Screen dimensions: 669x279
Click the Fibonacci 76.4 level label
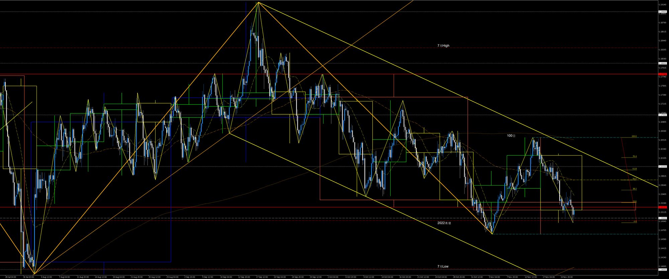click(x=634, y=157)
